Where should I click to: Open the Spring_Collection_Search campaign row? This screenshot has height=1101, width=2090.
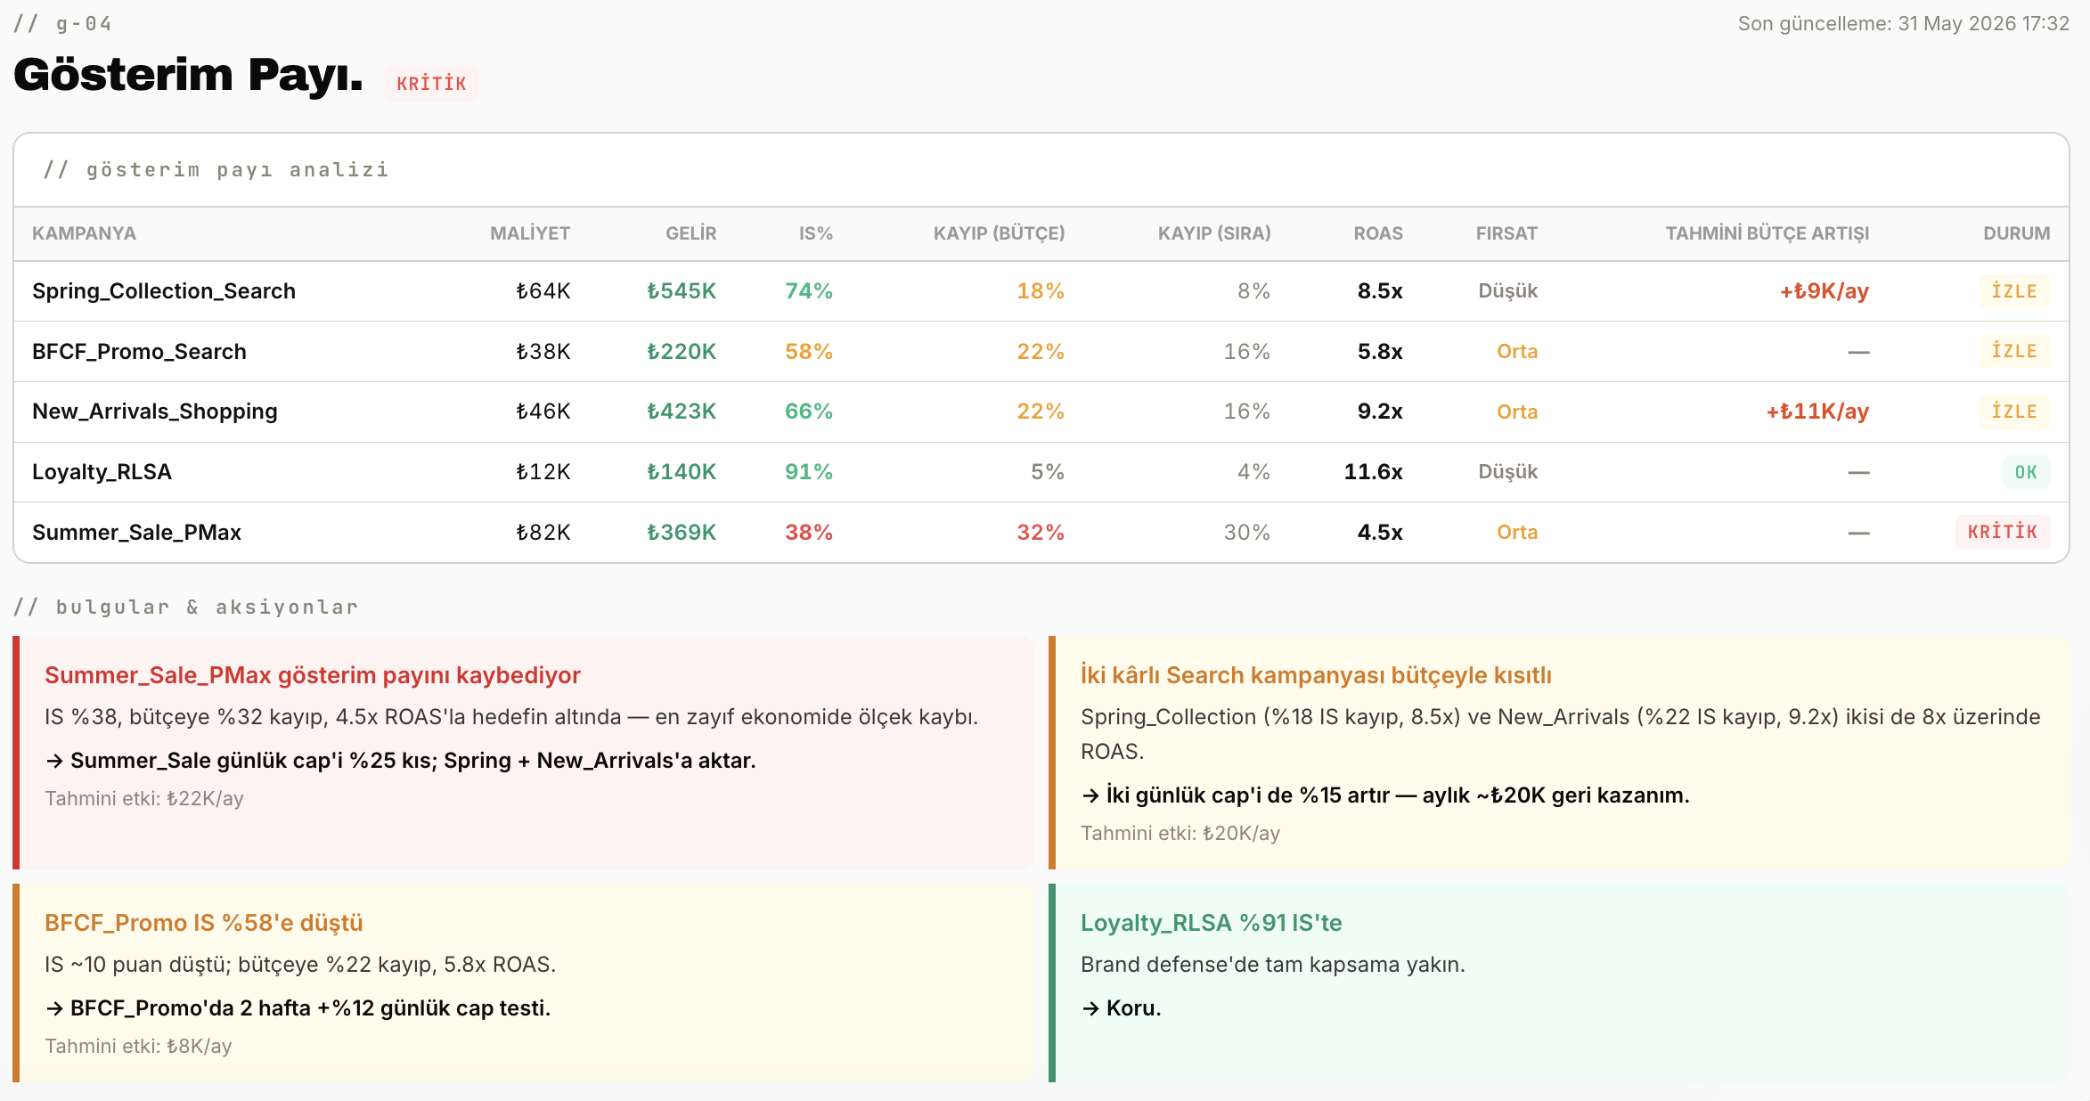(1041, 291)
